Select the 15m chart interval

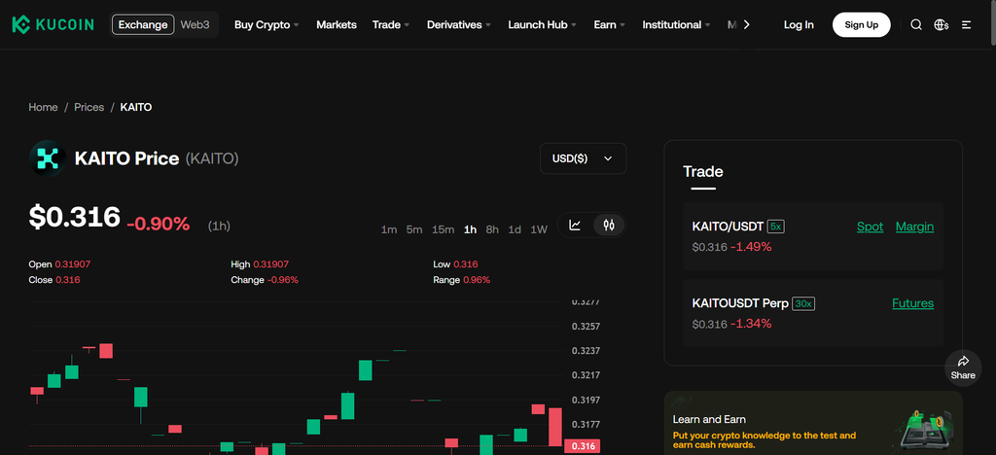(443, 229)
